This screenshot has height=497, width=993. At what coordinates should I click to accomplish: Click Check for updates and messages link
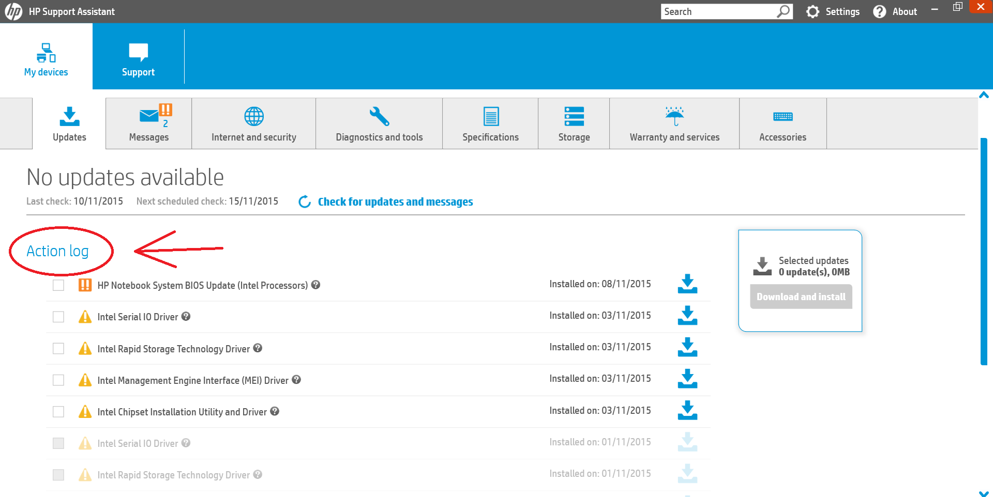click(395, 201)
